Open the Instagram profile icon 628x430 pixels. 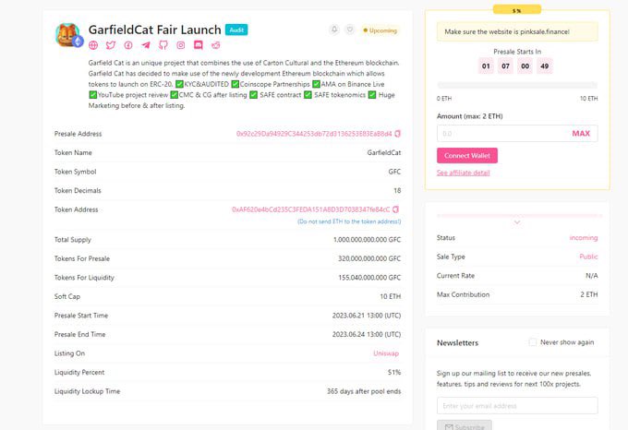181,45
